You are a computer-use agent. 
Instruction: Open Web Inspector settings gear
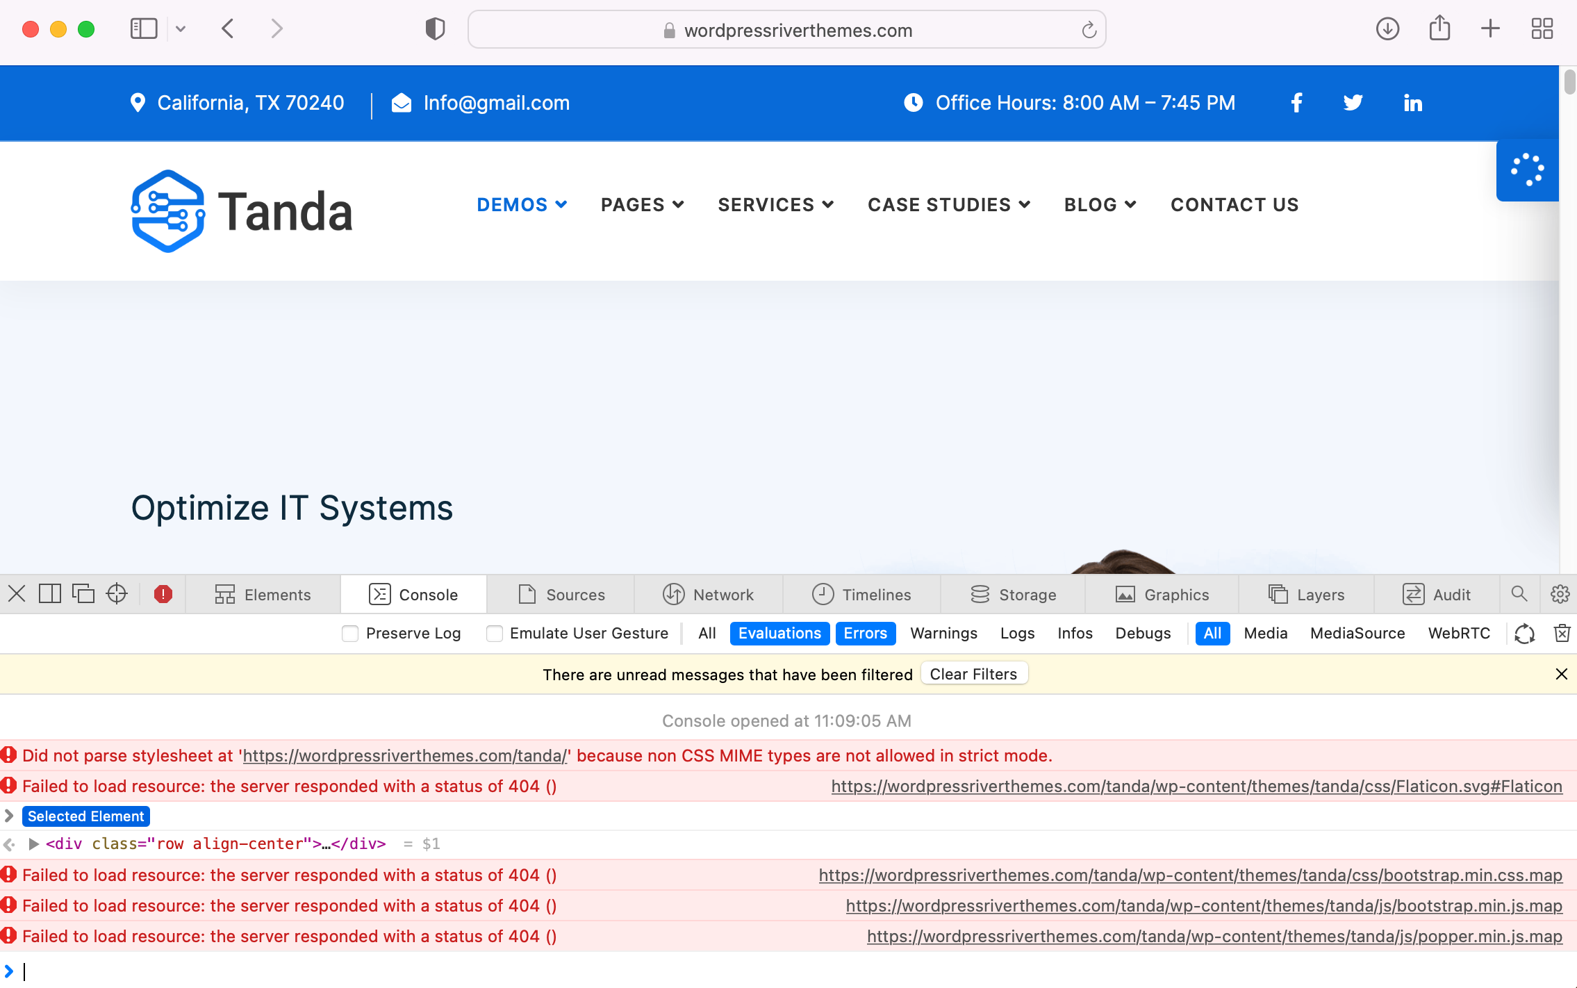(1560, 594)
